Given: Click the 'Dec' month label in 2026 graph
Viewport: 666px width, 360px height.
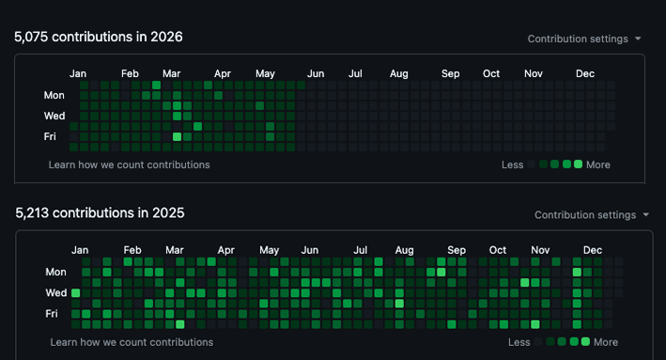Looking at the screenshot, I should 585,73.
